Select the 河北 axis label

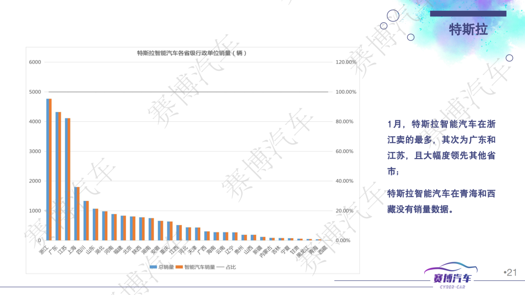point(183,250)
